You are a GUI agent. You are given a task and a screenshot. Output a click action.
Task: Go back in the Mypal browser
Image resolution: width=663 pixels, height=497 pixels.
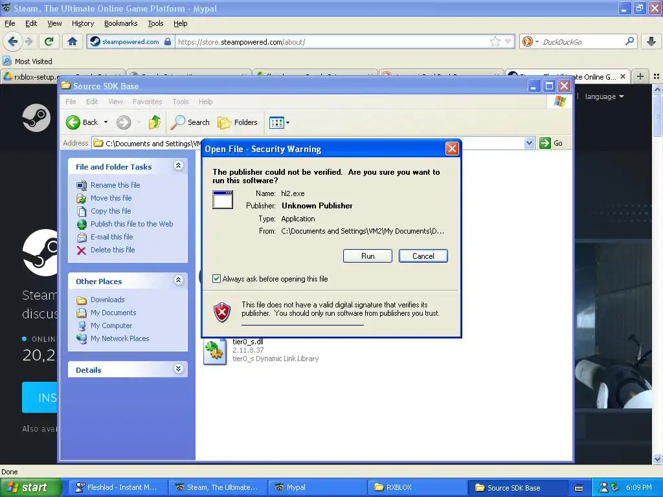[13, 41]
